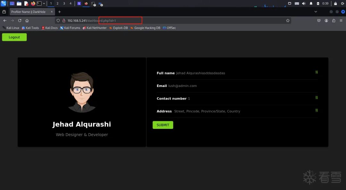Image resolution: width=346 pixels, height=190 pixels.
Task: Save page to Pocket
Action: click(x=319, y=20)
